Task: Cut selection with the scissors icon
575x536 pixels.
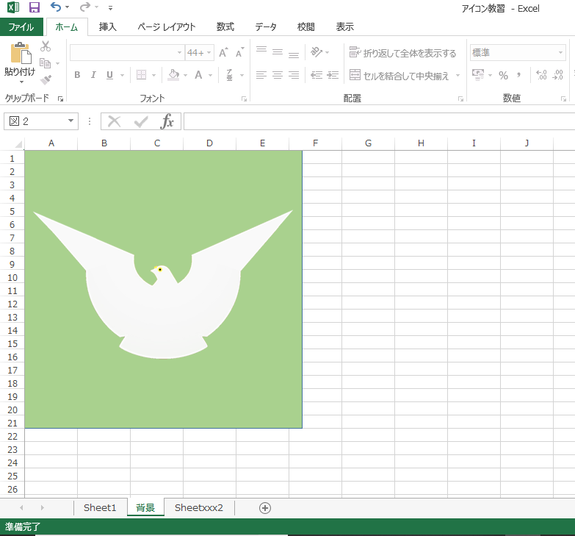Action: point(46,46)
